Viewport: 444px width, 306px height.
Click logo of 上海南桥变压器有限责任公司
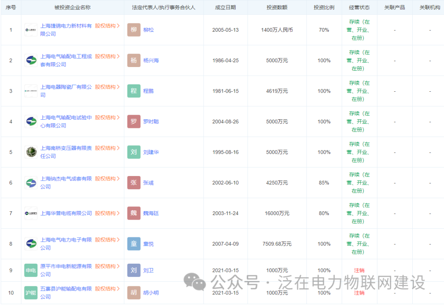click(x=31, y=152)
